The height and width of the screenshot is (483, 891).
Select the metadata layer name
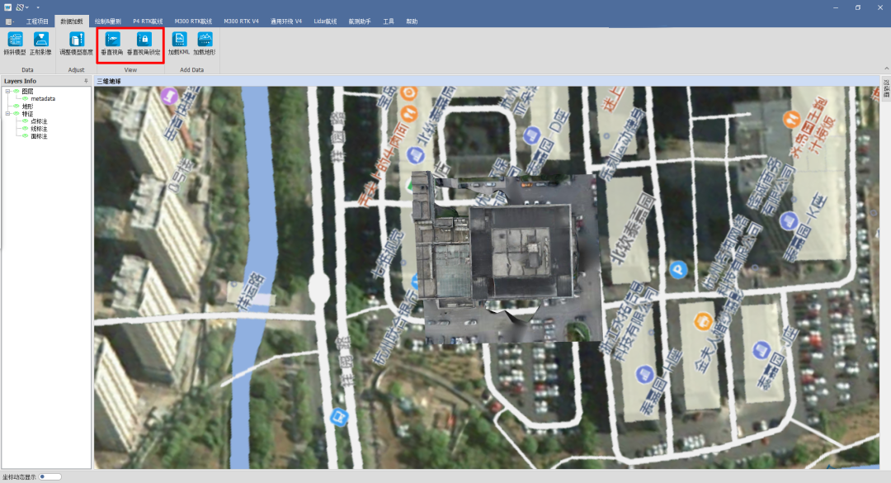[43, 99]
